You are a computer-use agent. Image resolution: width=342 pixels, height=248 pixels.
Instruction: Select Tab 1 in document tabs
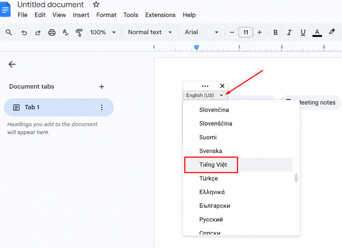pos(59,107)
